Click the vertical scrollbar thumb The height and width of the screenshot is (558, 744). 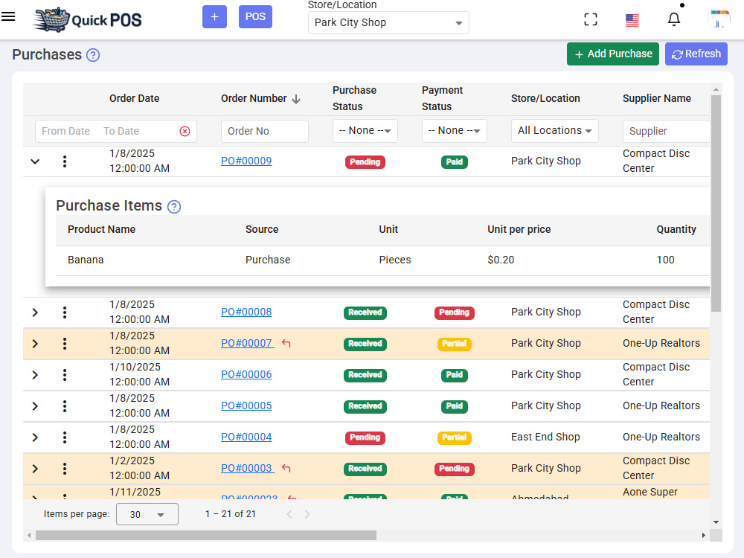(x=716, y=203)
